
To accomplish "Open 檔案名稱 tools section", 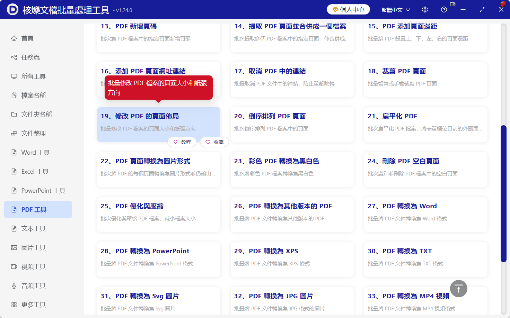I will tap(38, 96).
